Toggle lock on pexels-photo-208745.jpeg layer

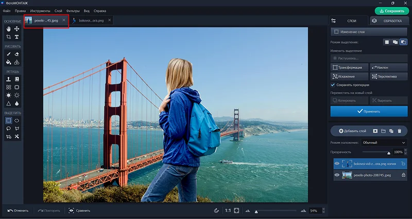point(404,175)
